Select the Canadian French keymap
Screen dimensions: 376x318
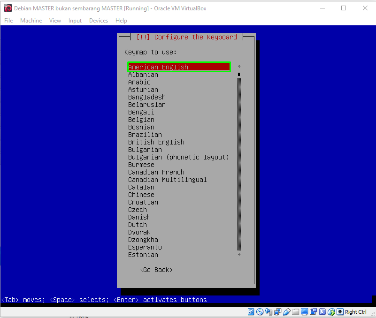pyautogui.click(x=156, y=172)
